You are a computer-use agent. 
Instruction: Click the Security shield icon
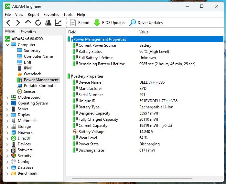14,156
